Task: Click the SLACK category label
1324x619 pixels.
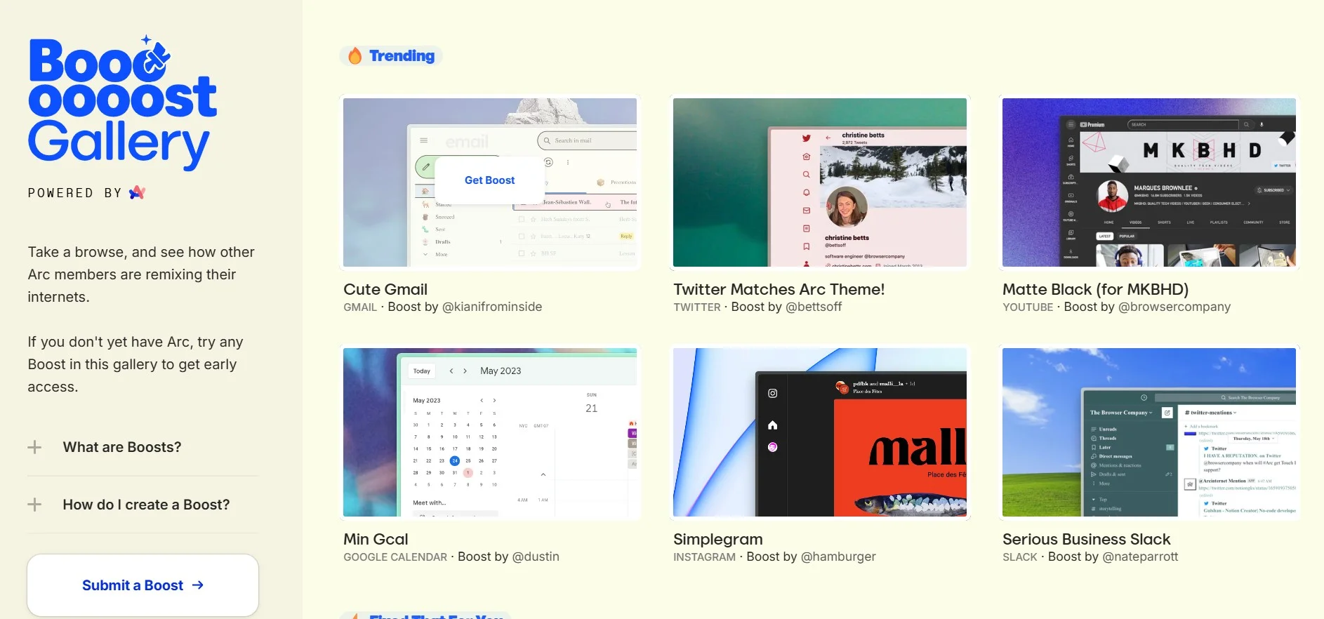Action: tap(1020, 557)
